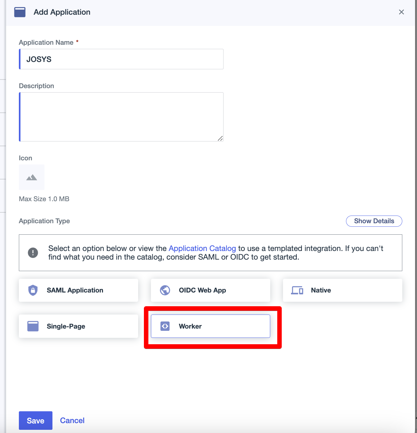The width and height of the screenshot is (417, 433).
Task: Click the Worker code brackets icon
Action: point(165,326)
